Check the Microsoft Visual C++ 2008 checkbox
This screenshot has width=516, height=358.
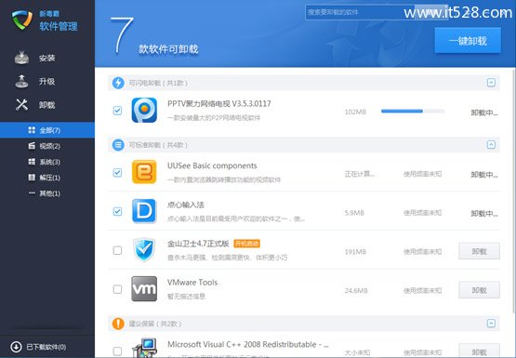click(117, 351)
